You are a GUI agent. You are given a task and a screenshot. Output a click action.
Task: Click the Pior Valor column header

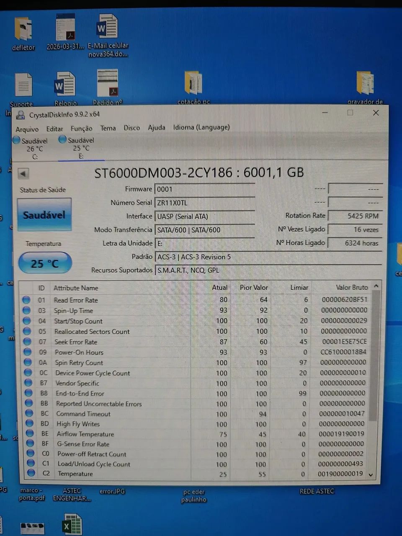(x=254, y=287)
